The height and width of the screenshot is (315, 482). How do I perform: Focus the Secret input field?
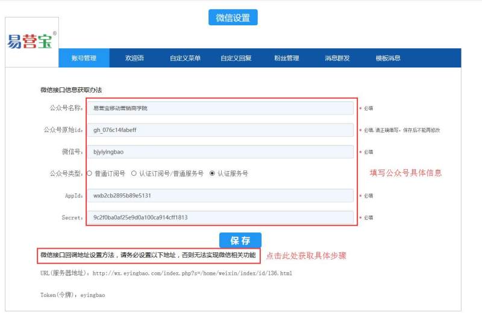click(x=221, y=217)
